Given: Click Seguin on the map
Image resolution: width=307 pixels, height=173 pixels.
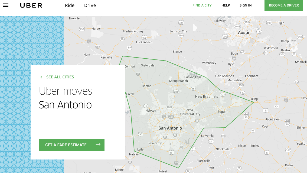Looking at the screenshot, I should pyautogui.click(x=222, y=112).
